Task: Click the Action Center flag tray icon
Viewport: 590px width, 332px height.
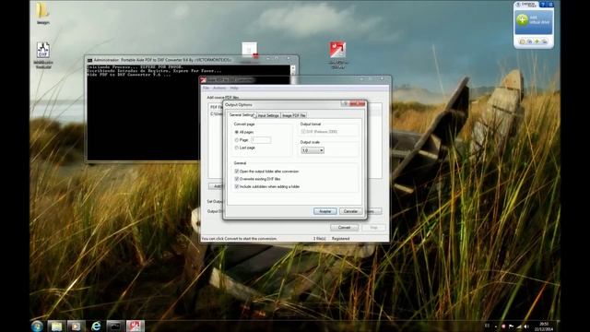Action: (511, 326)
